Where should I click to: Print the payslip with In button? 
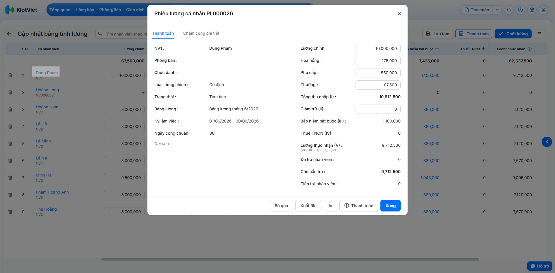pos(330,206)
